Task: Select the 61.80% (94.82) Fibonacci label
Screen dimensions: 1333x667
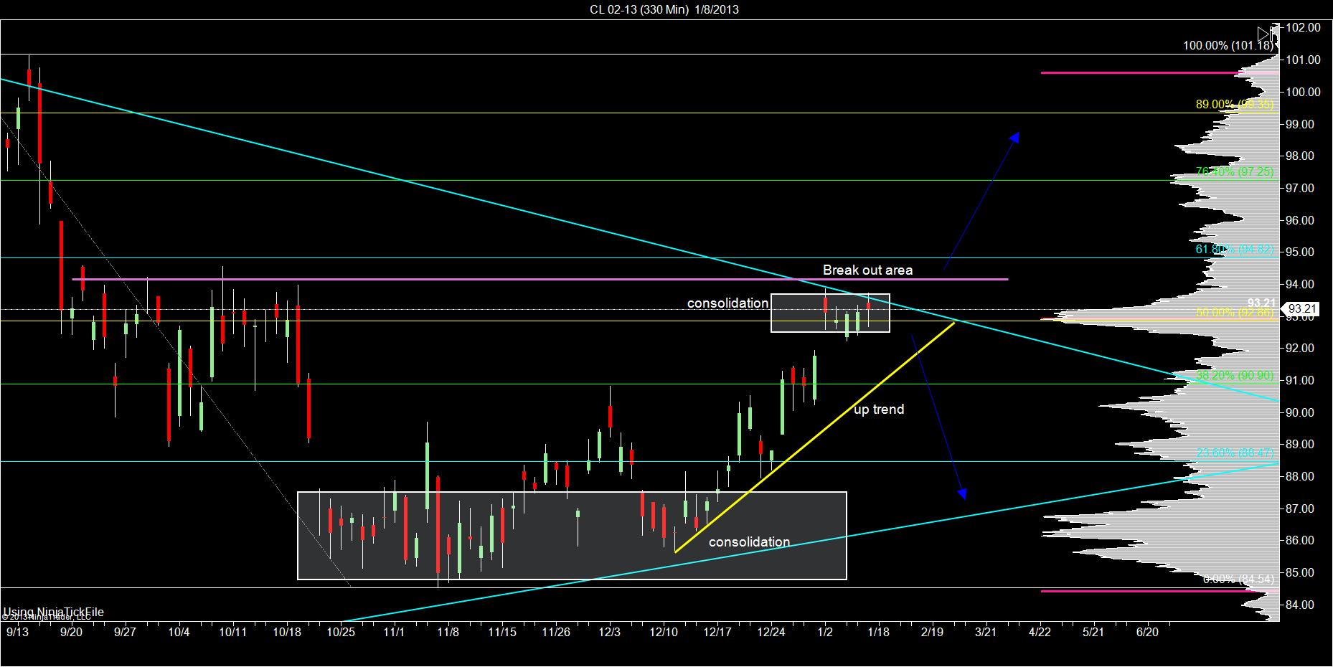Action: (x=1235, y=250)
